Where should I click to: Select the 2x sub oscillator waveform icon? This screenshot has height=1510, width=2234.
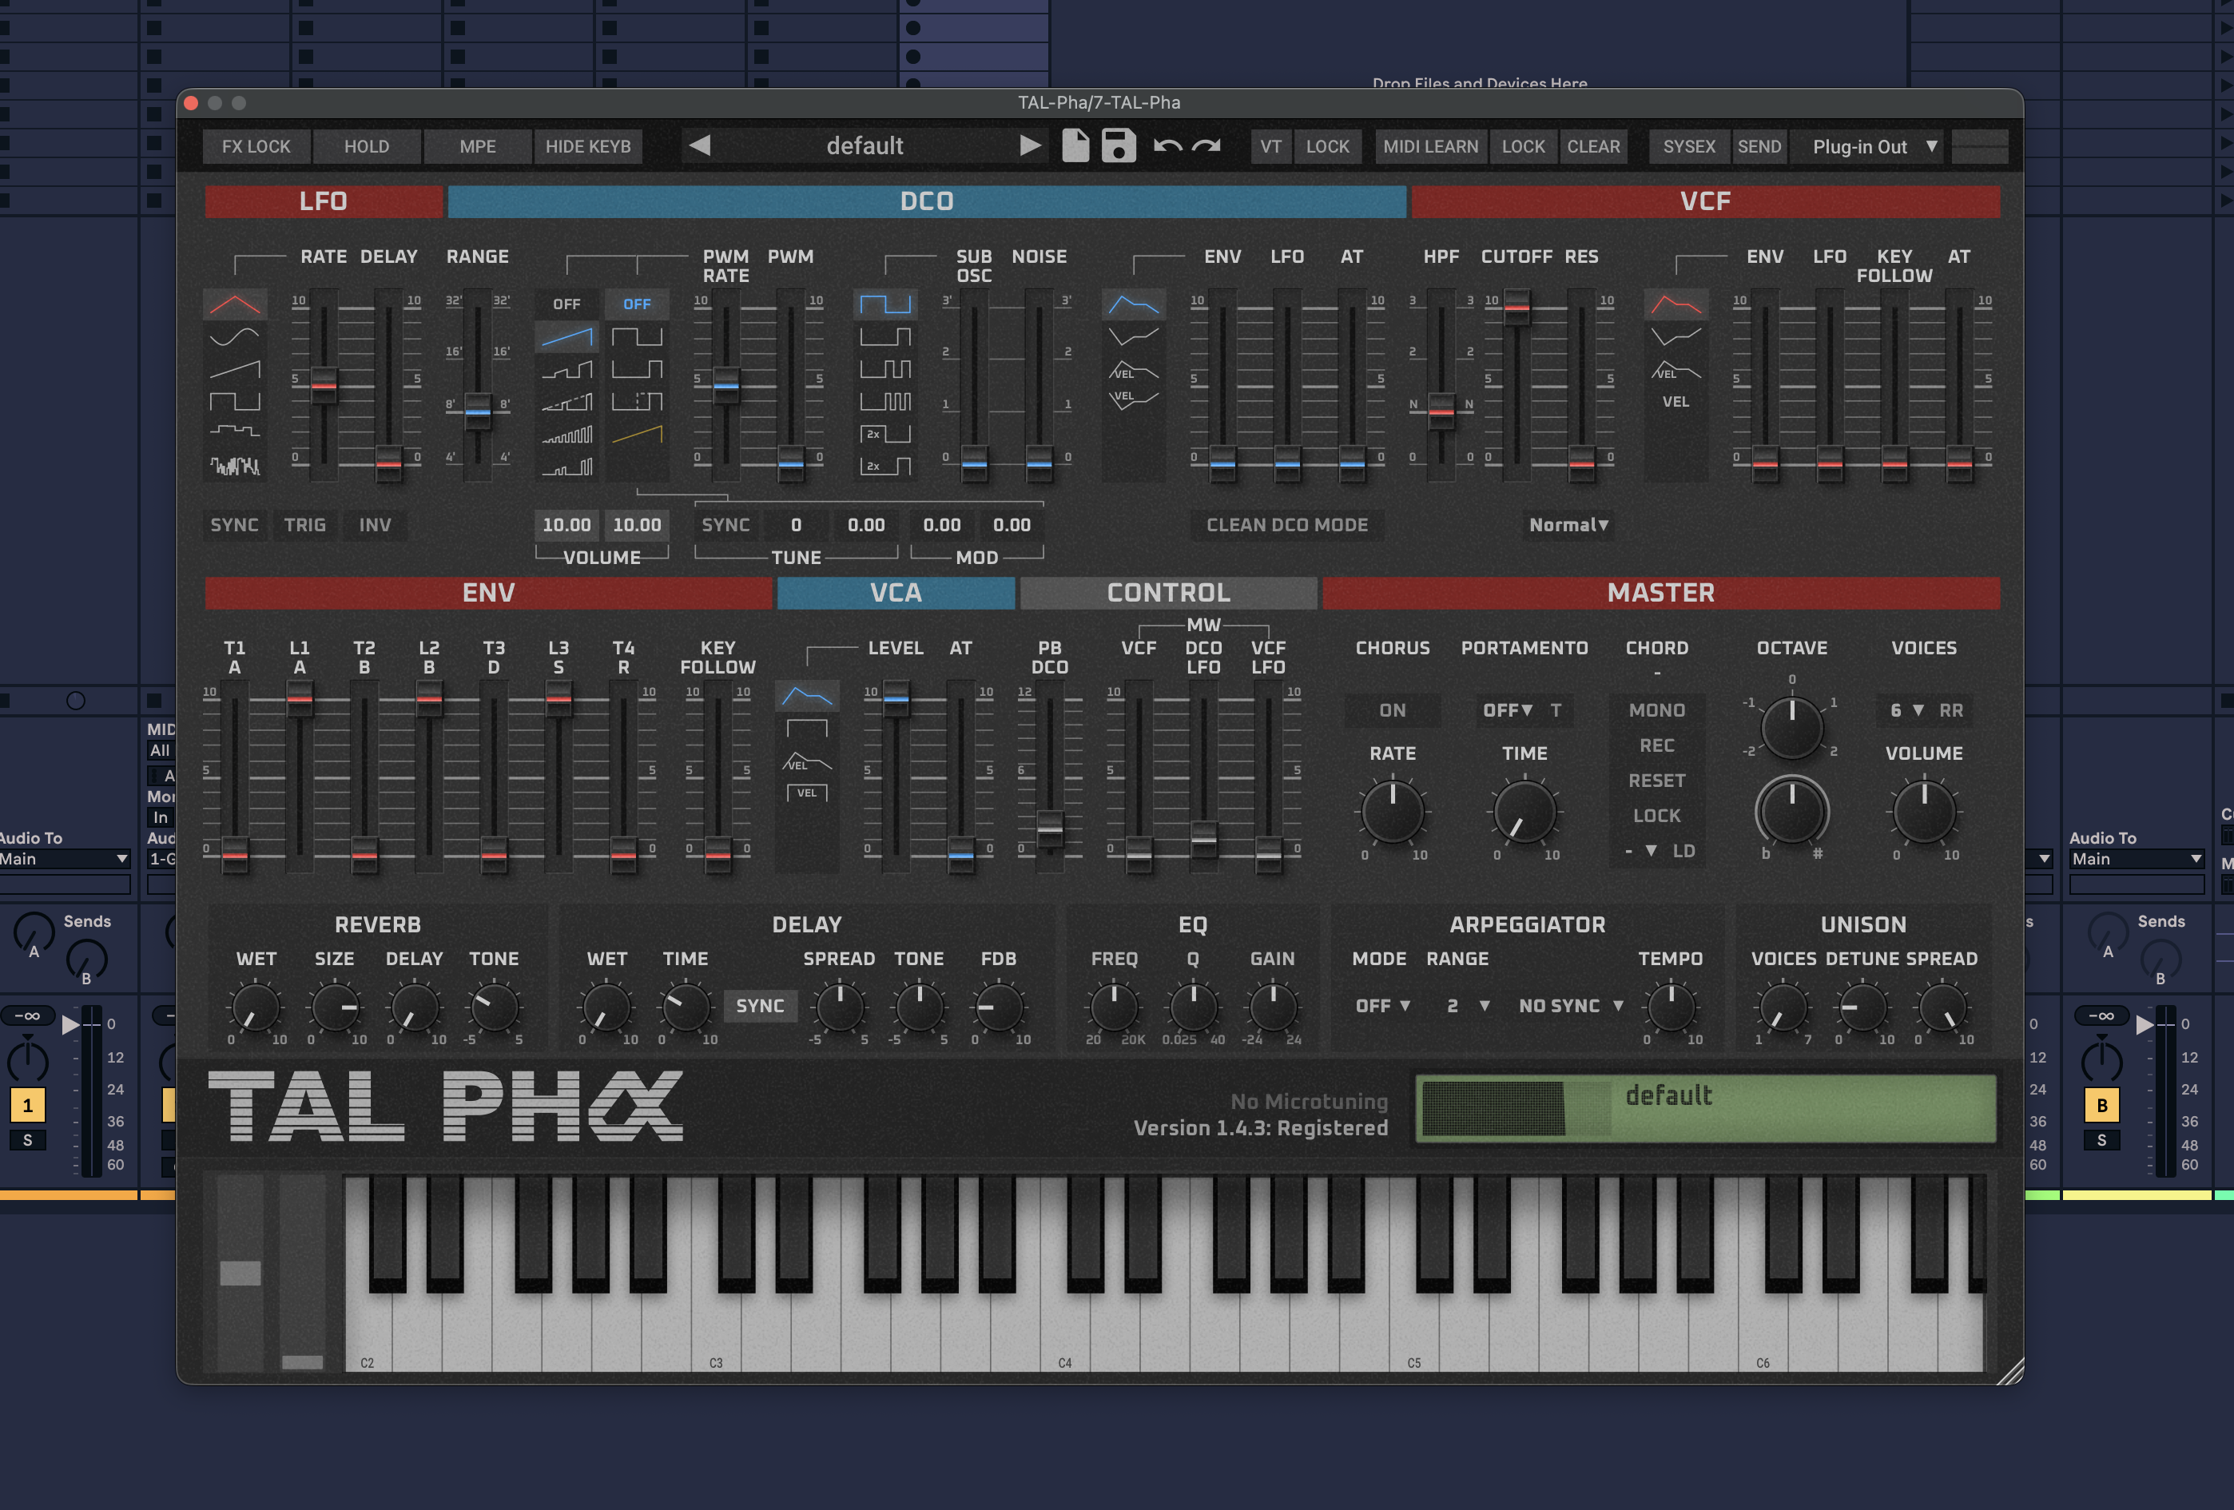point(884,434)
